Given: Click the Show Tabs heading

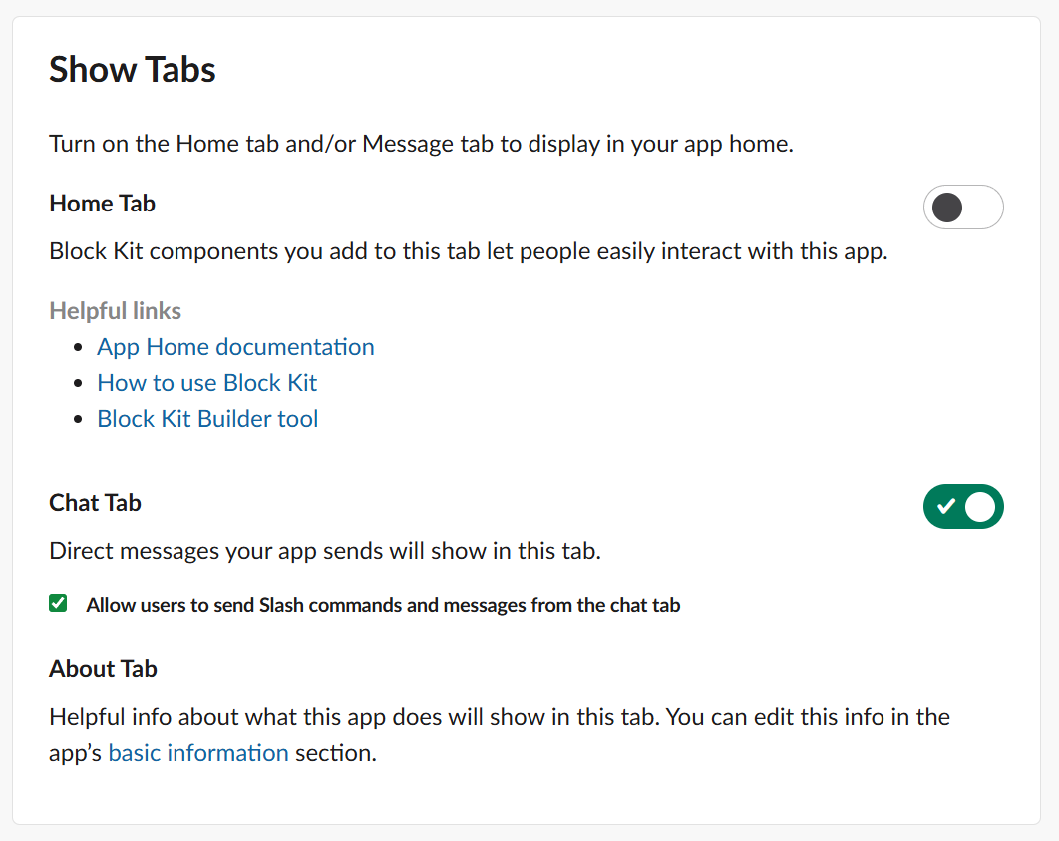Looking at the screenshot, I should (133, 70).
